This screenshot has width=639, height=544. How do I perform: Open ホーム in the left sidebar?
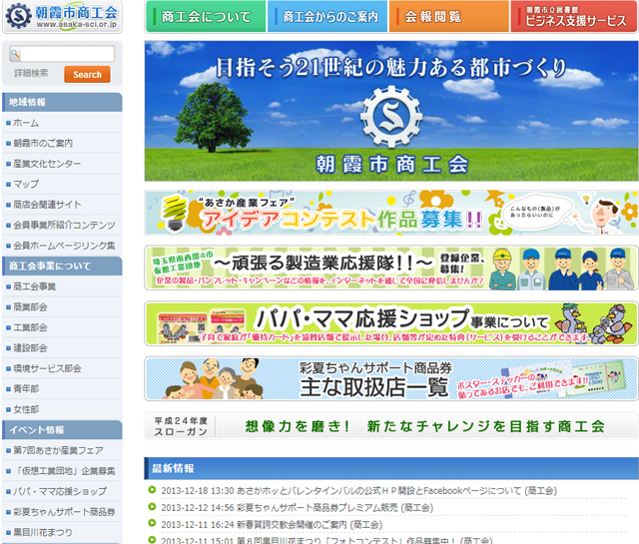tap(27, 123)
